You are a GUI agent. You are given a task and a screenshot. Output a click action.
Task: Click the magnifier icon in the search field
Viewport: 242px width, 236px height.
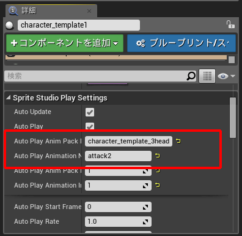(x=191, y=76)
